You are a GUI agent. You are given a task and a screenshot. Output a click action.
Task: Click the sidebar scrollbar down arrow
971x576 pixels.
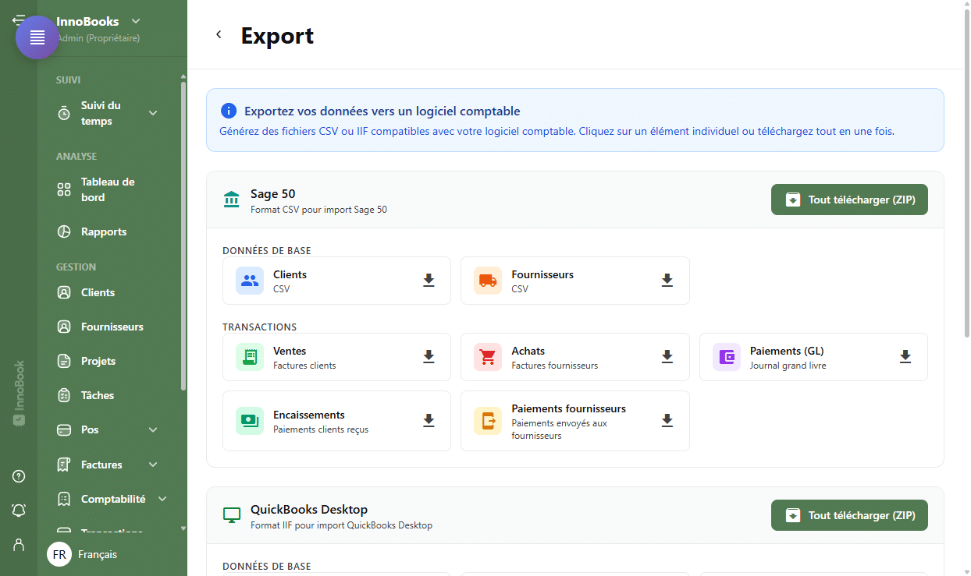click(183, 528)
